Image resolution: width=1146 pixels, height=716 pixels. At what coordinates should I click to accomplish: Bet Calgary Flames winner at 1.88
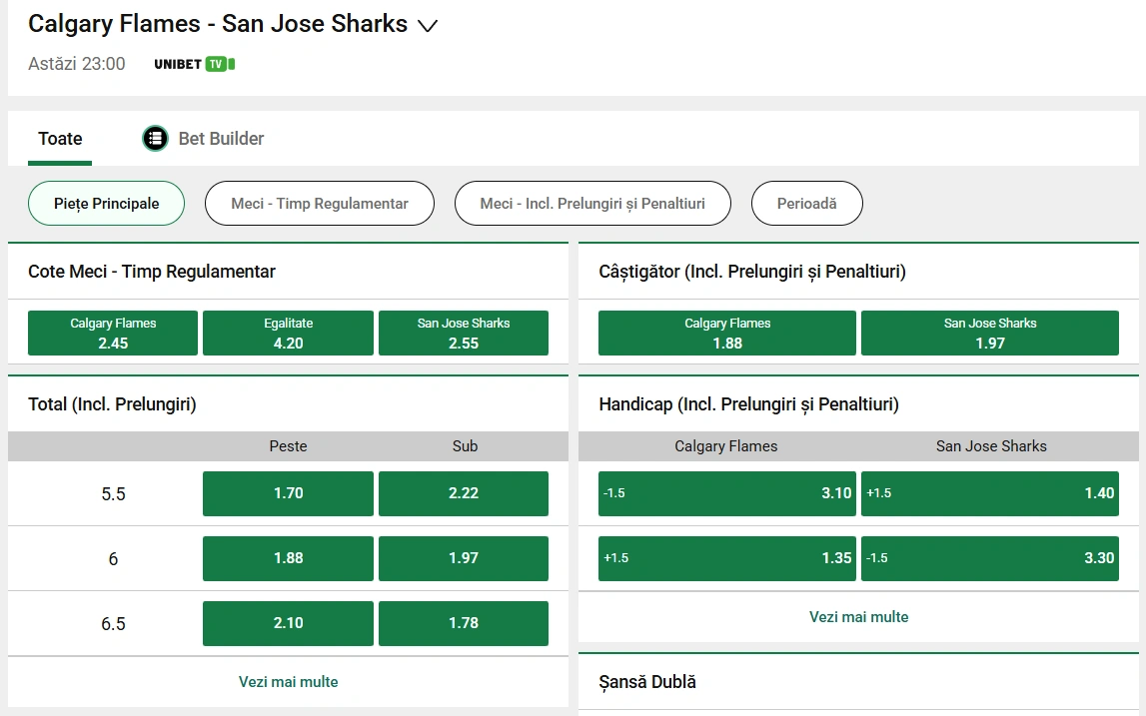pyautogui.click(x=726, y=333)
